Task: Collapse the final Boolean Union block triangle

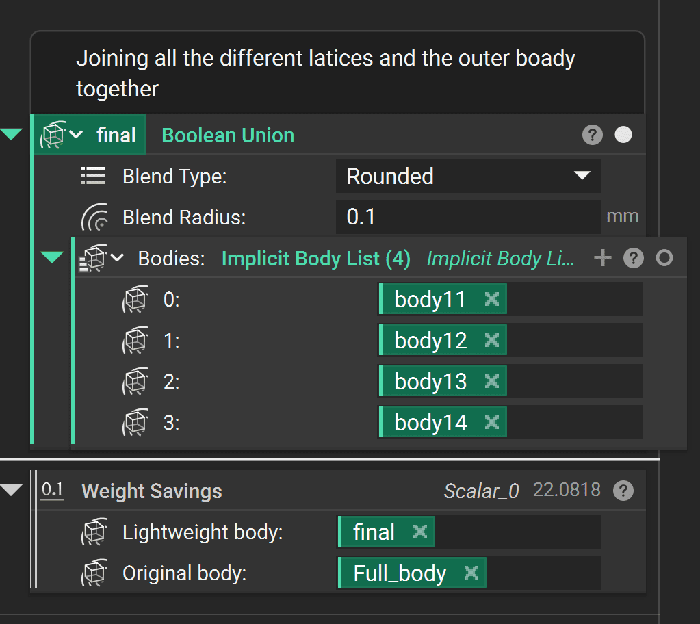Action: tap(12, 134)
